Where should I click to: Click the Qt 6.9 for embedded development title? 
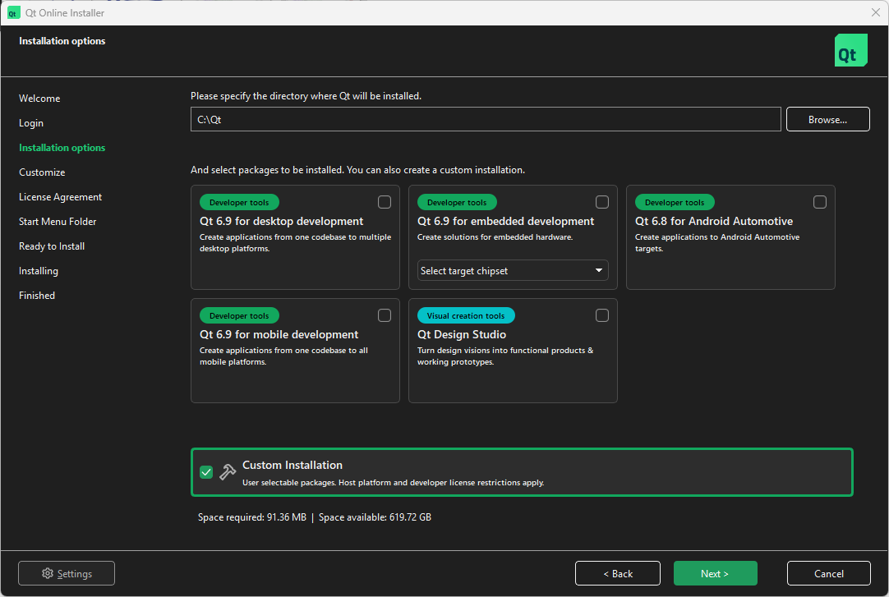click(506, 221)
